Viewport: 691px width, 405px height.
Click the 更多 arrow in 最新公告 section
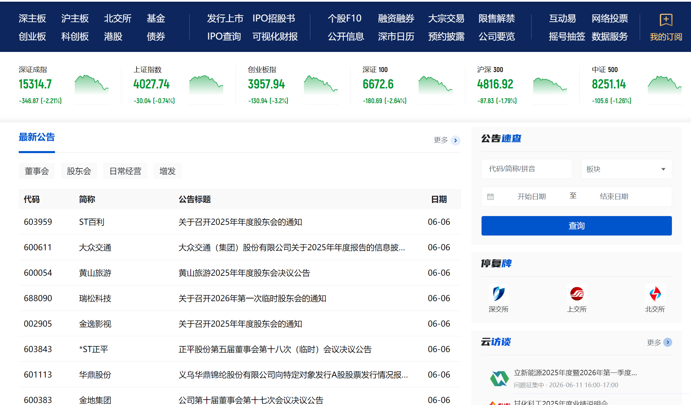click(455, 140)
